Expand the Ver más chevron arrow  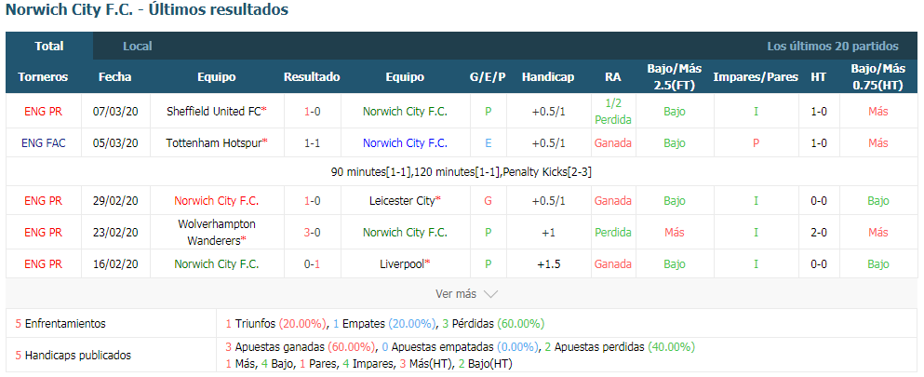tap(490, 293)
